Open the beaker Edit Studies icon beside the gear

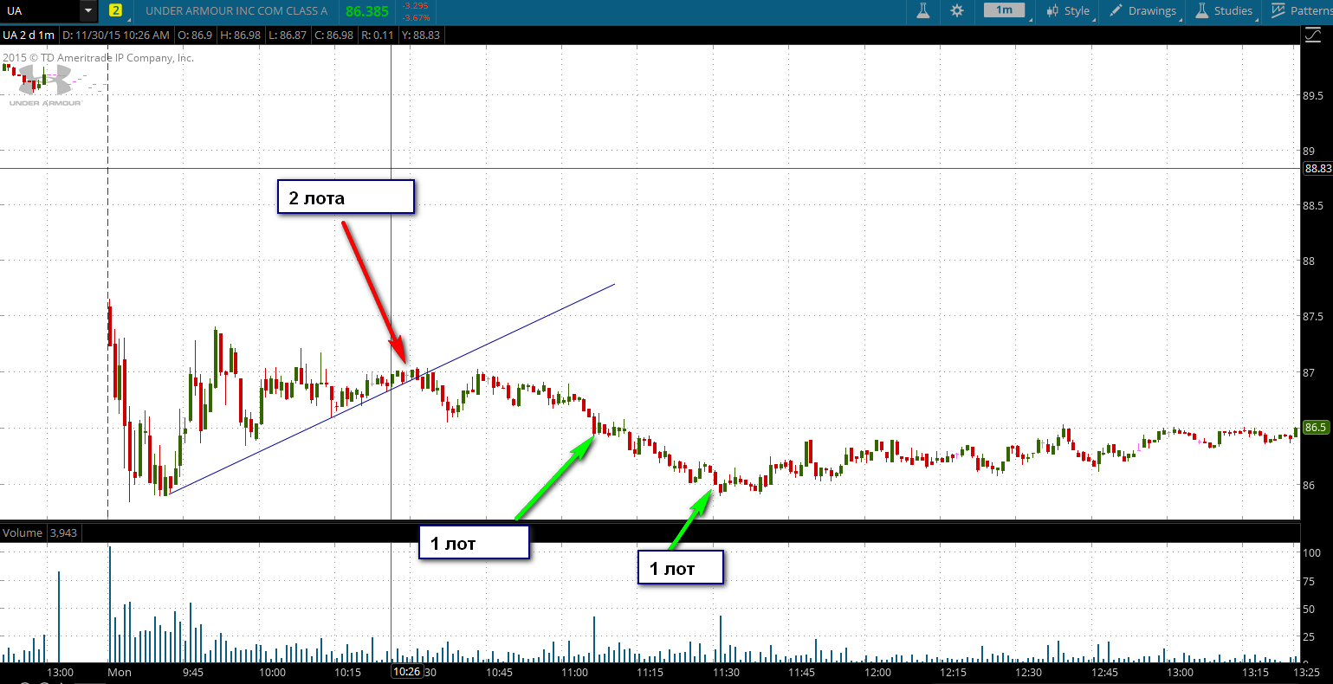click(923, 11)
